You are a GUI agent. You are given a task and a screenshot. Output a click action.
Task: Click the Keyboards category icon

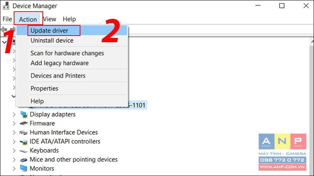(24, 151)
